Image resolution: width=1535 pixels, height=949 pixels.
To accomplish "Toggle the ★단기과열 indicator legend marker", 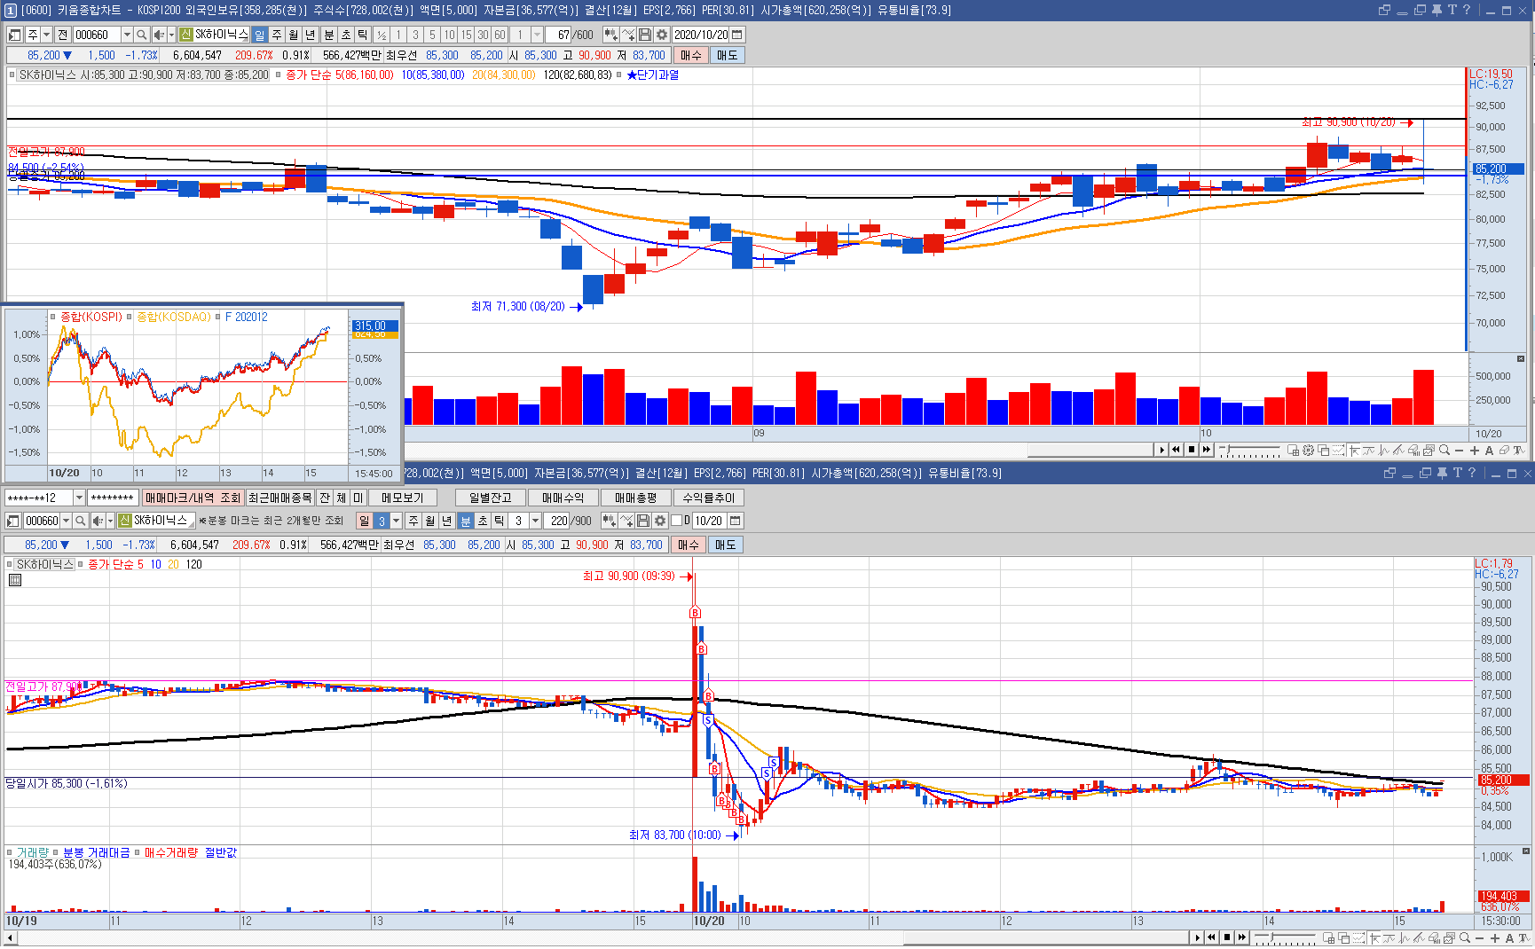I will pyautogui.click(x=619, y=75).
